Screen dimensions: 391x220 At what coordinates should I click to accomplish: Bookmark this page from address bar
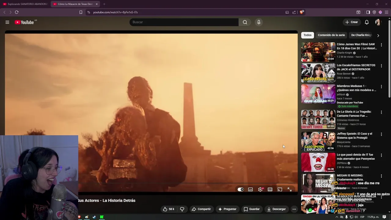pyautogui.click(x=81, y=12)
